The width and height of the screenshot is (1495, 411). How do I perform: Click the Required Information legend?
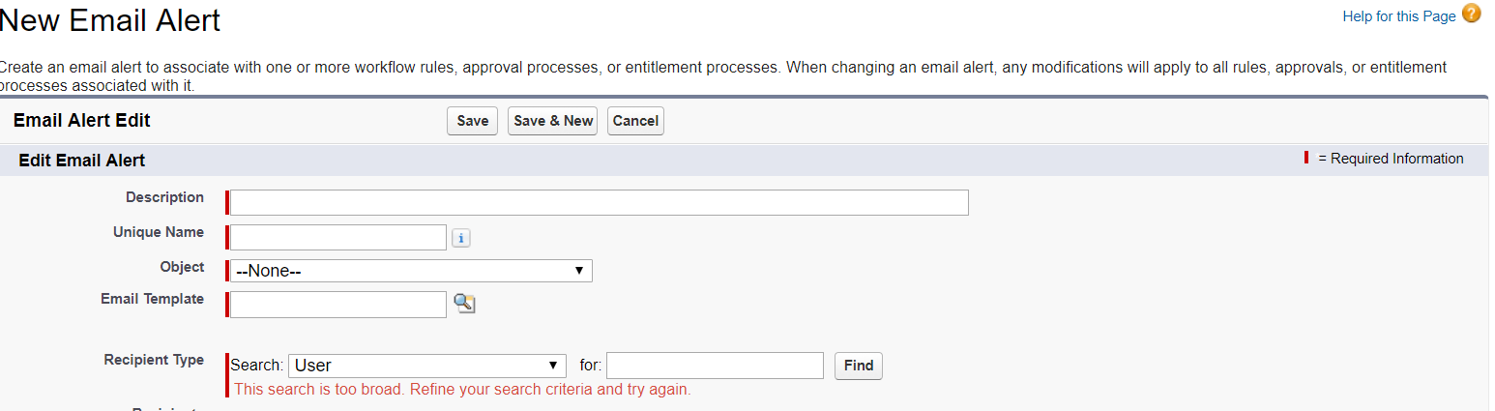pyautogui.click(x=1390, y=159)
